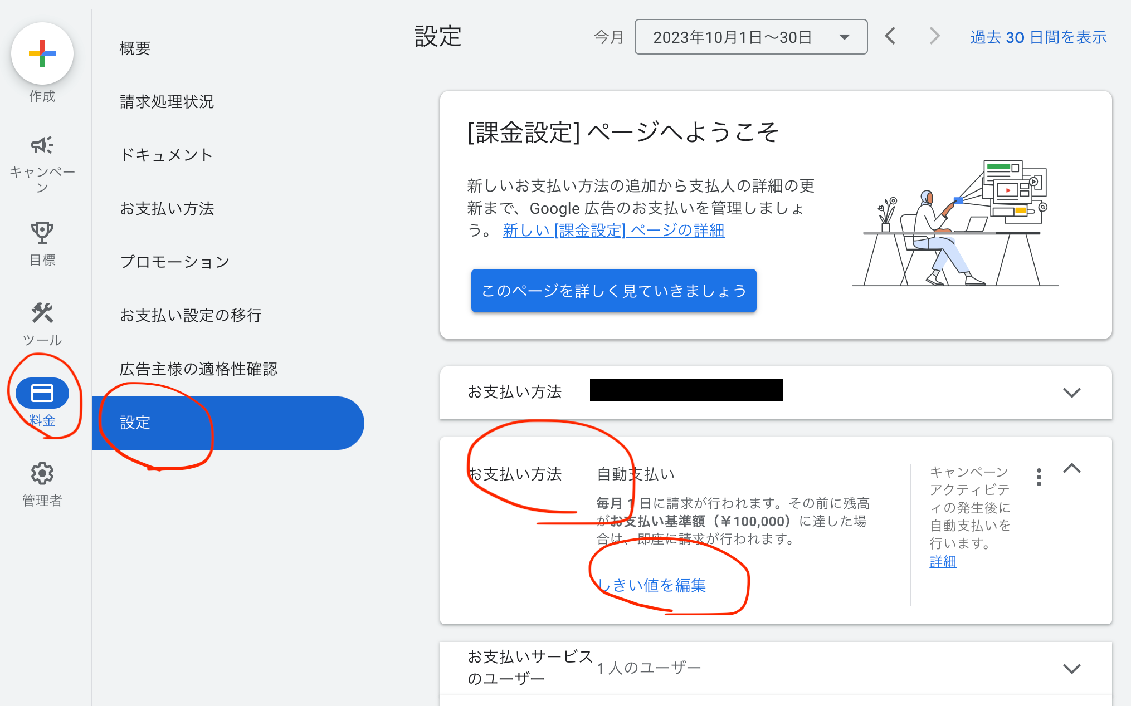
Task: Open Campaigns via the megaphone icon
Action: (x=42, y=145)
